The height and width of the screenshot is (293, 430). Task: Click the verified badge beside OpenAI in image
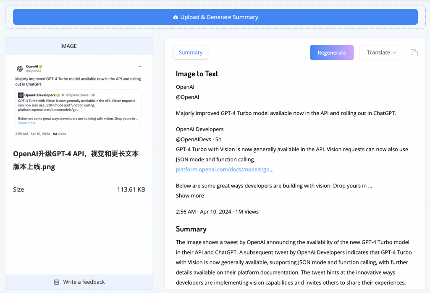[x=41, y=67]
